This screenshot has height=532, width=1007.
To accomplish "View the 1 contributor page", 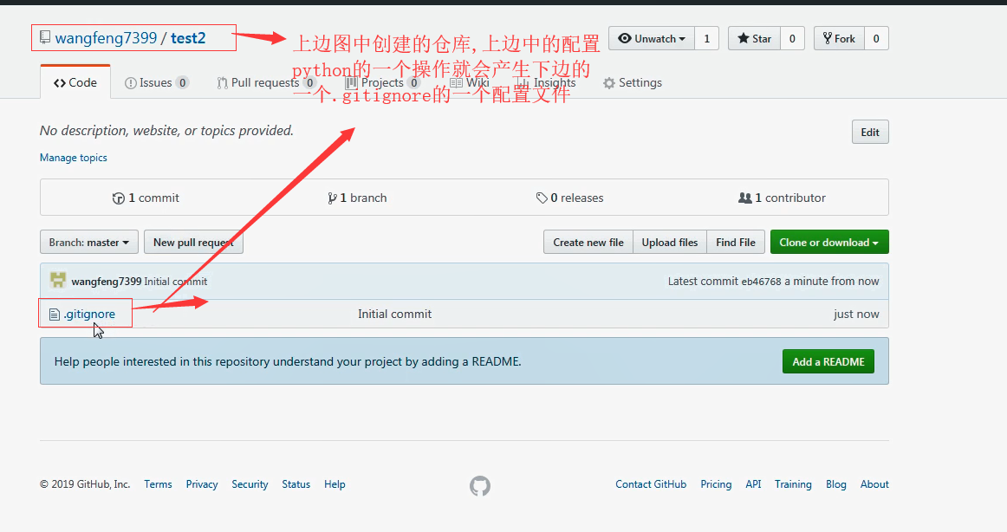I will pyautogui.click(x=783, y=198).
